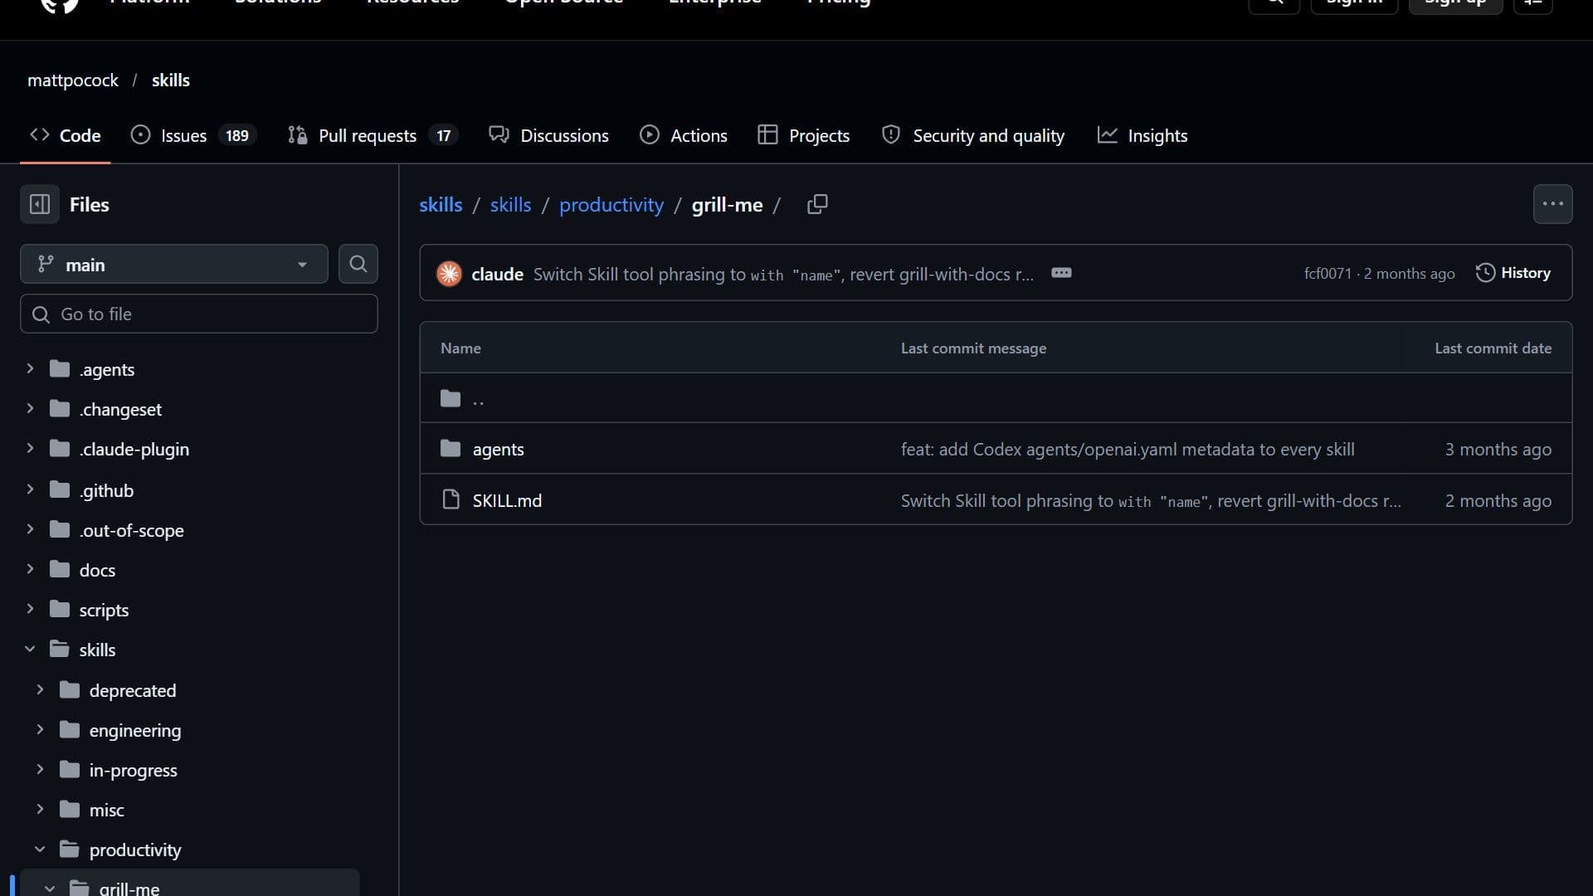Image resolution: width=1593 pixels, height=896 pixels.
Task: Expand the .out-of-scope folder
Action: [30, 529]
